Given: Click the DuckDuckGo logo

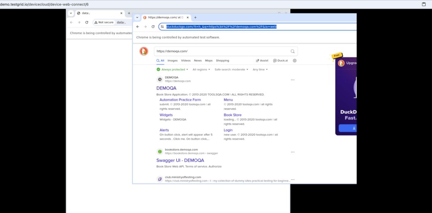Looking at the screenshot, I should [144, 51].
